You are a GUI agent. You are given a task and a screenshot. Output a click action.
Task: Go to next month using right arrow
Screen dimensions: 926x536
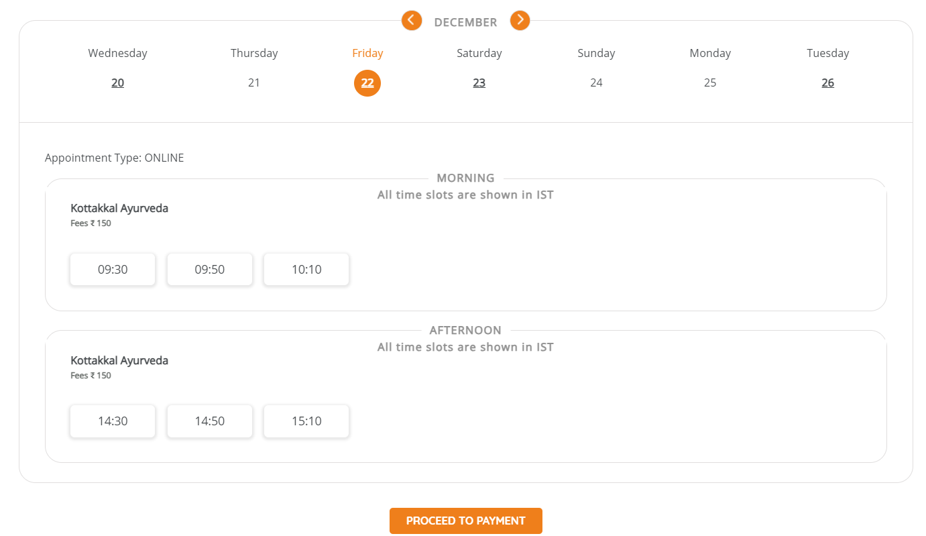pos(520,21)
